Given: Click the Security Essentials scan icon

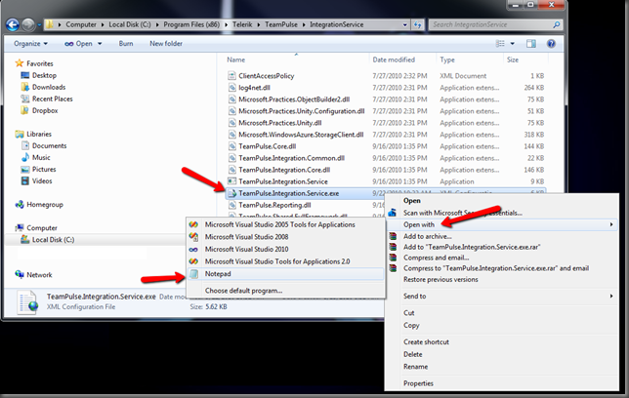Looking at the screenshot, I should point(392,213).
